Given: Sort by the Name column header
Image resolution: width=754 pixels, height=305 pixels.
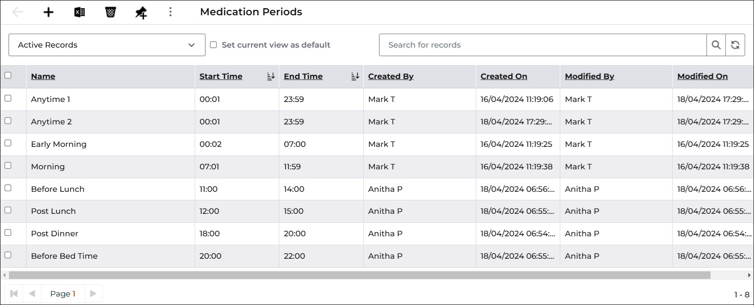Looking at the screenshot, I should 43,76.
